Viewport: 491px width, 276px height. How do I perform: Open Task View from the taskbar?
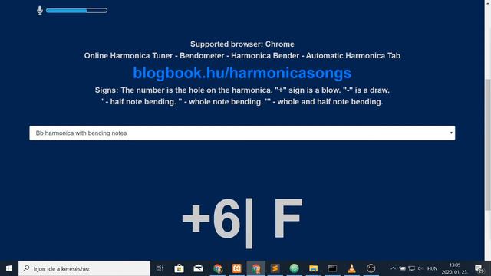pos(160,268)
